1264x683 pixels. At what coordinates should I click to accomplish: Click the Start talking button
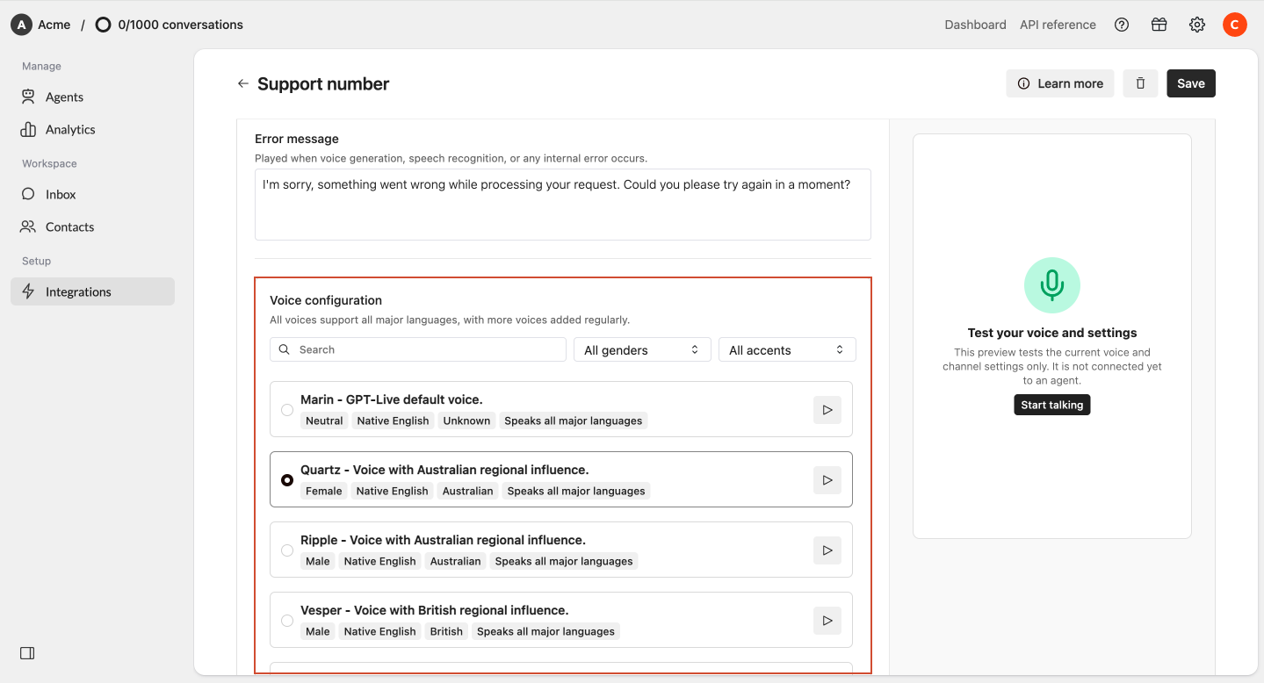click(1052, 405)
